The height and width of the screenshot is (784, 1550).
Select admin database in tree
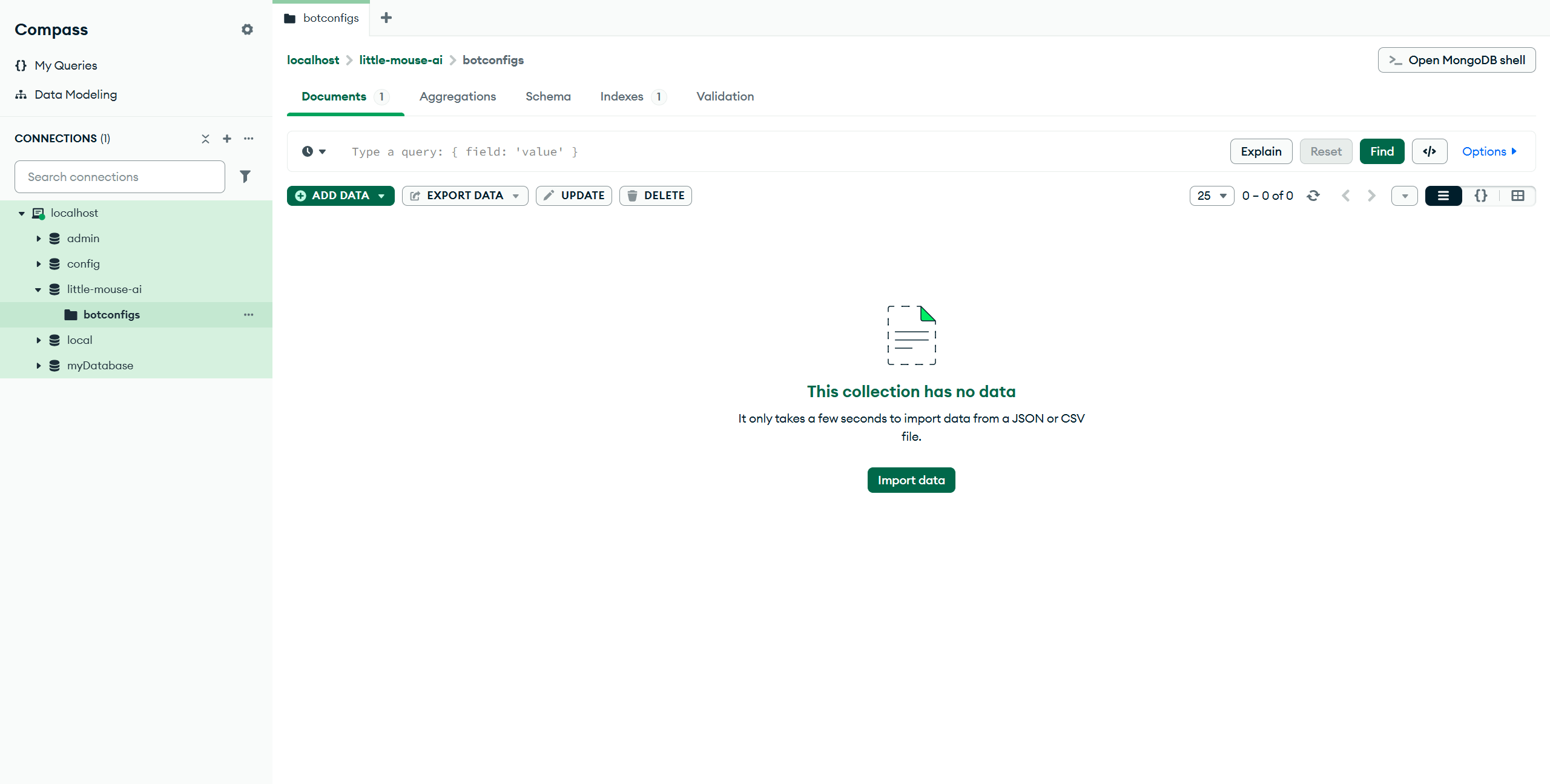(83, 239)
